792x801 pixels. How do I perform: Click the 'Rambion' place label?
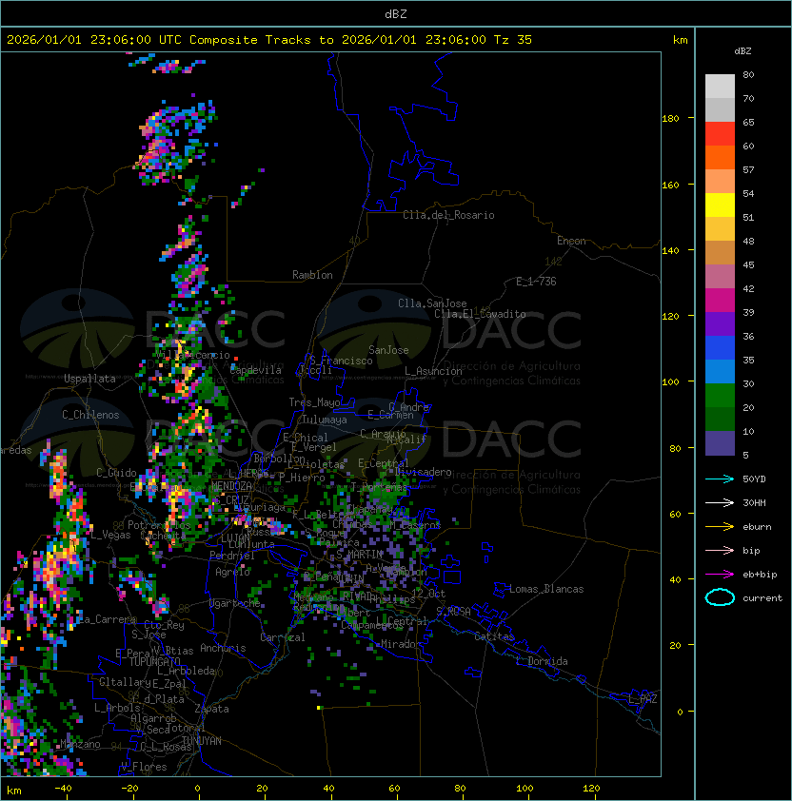pos(312,275)
